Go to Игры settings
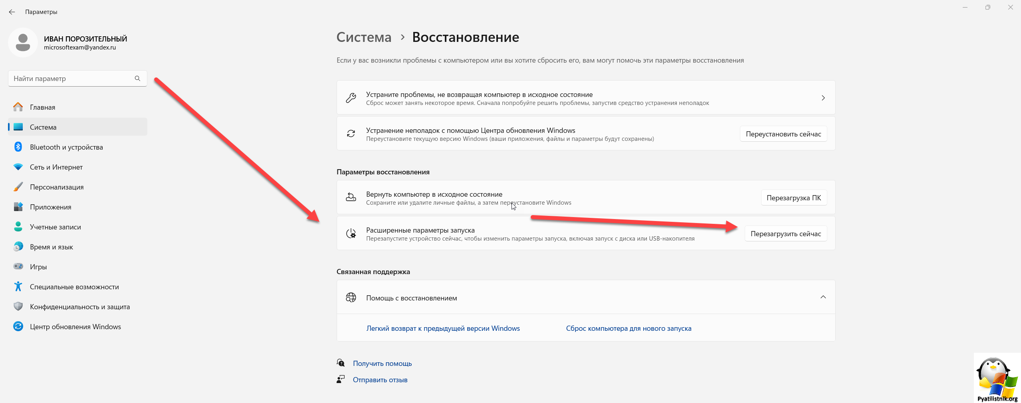This screenshot has height=403, width=1021. (x=77, y=267)
